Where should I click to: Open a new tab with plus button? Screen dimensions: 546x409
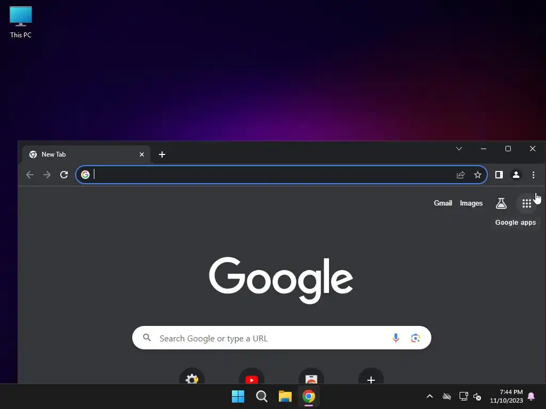[x=162, y=154]
